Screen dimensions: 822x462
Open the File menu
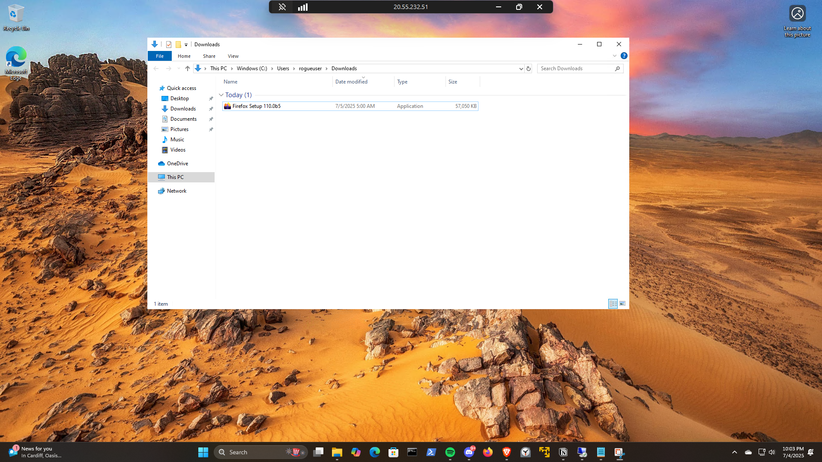click(x=159, y=56)
